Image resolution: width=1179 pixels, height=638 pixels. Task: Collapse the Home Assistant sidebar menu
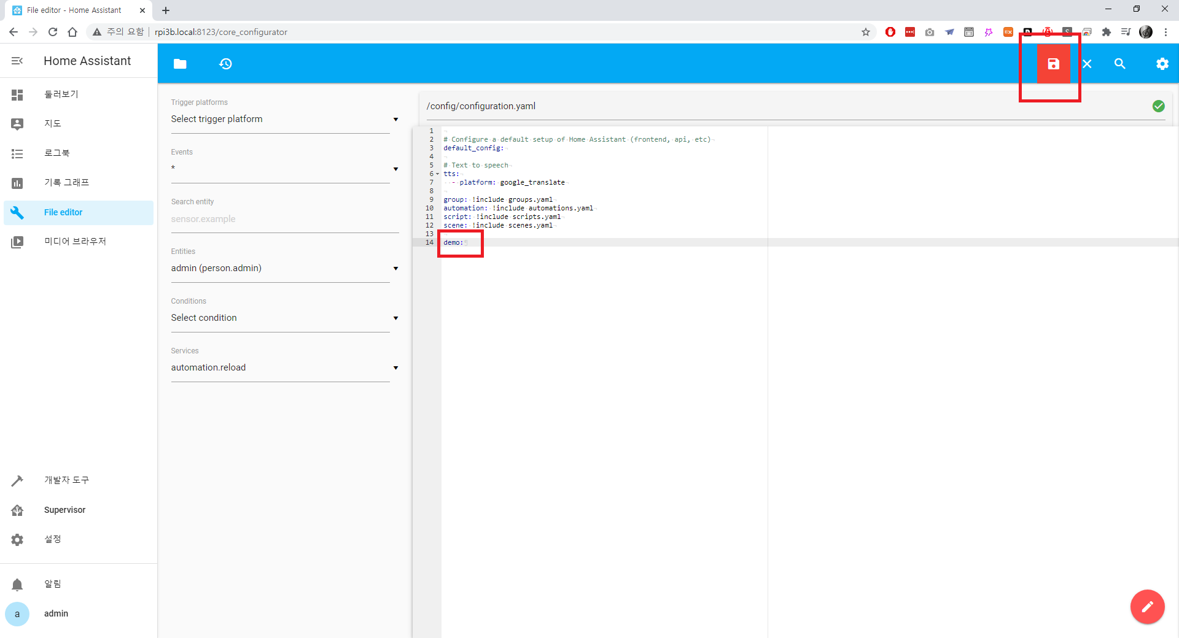click(17, 61)
